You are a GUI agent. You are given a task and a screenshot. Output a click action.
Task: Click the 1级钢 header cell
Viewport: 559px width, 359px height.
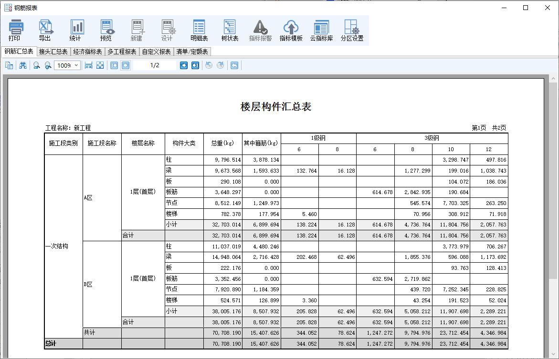pyautogui.click(x=318, y=138)
